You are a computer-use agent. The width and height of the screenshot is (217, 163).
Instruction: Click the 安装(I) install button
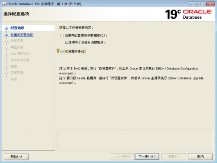coord(174,156)
